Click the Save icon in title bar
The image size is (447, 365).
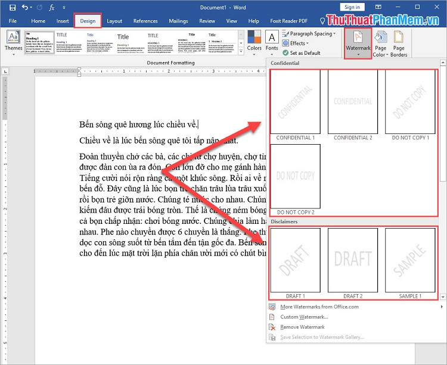13,7
